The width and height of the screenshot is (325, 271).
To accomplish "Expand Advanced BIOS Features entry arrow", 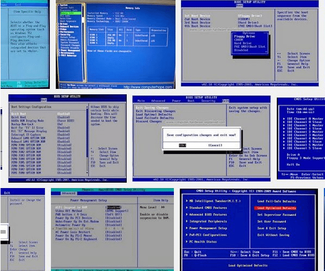I will click(x=187, y=215).
